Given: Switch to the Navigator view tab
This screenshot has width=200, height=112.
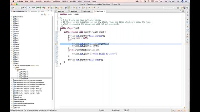Looking at the screenshot, I should coord(33,11).
